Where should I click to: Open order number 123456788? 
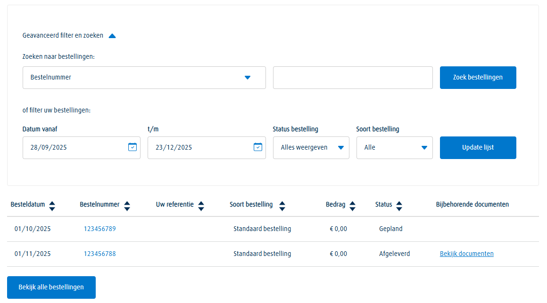click(100, 254)
